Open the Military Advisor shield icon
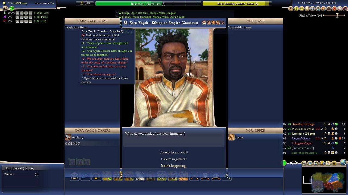 (312, 9)
